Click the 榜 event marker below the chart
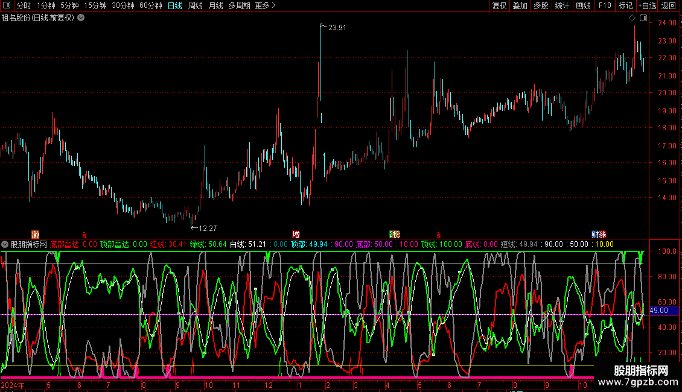Screen dimensions: 682x392 pos(395,234)
